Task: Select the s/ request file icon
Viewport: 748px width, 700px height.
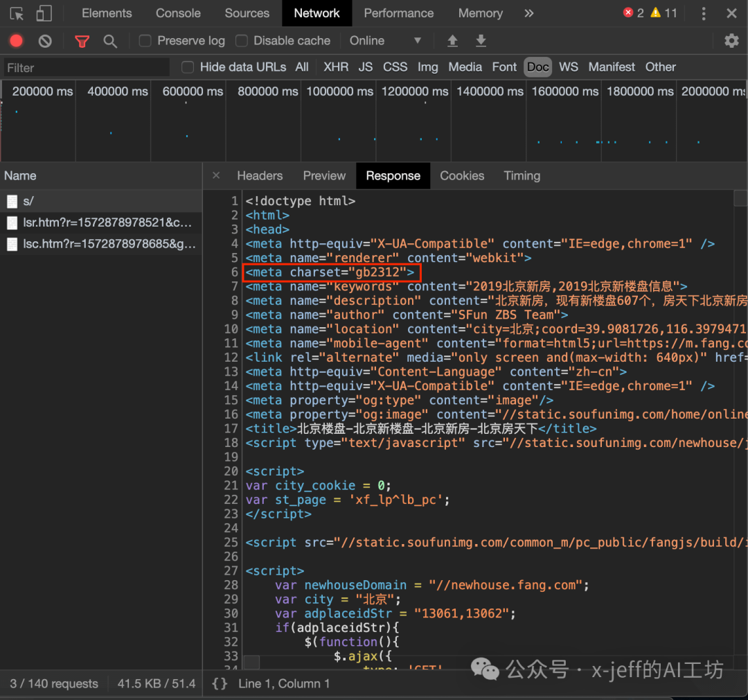Action: click(x=12, y=202)
